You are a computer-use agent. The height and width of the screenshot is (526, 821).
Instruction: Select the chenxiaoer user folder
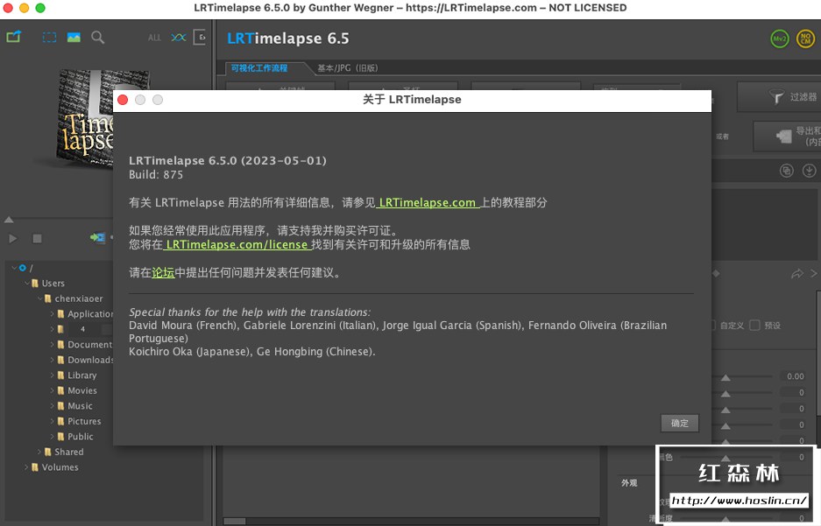click(x=79, y=298)
